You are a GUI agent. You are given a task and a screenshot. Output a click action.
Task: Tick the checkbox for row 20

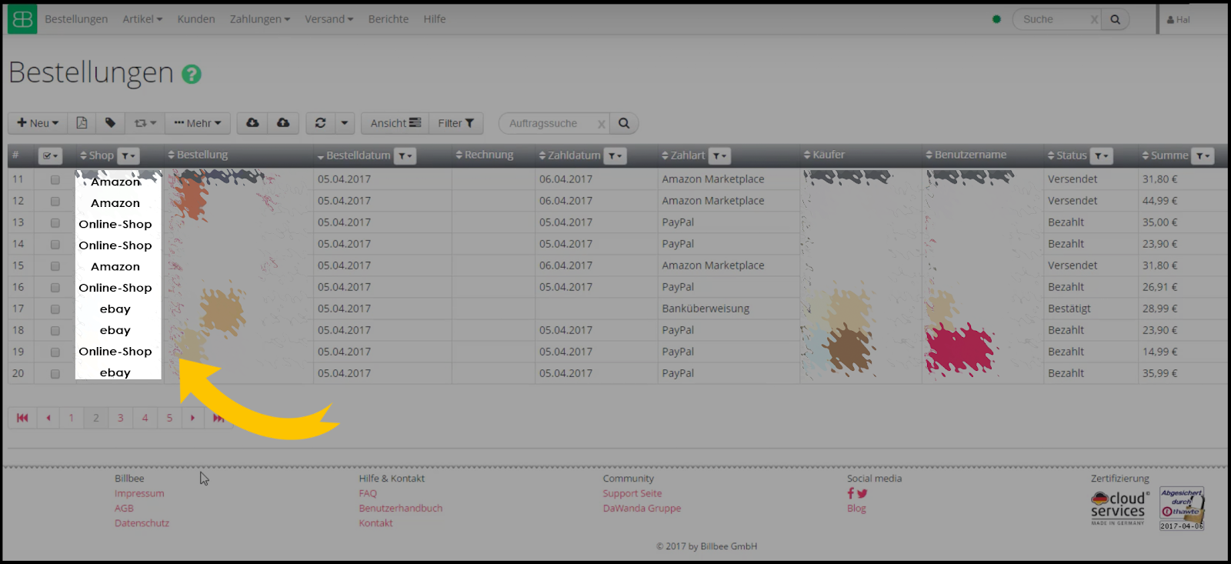coord(55,374)
